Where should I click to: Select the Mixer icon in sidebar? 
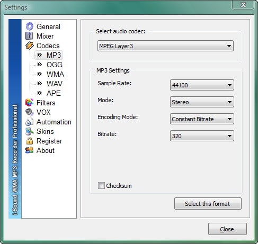pos(29,36)
